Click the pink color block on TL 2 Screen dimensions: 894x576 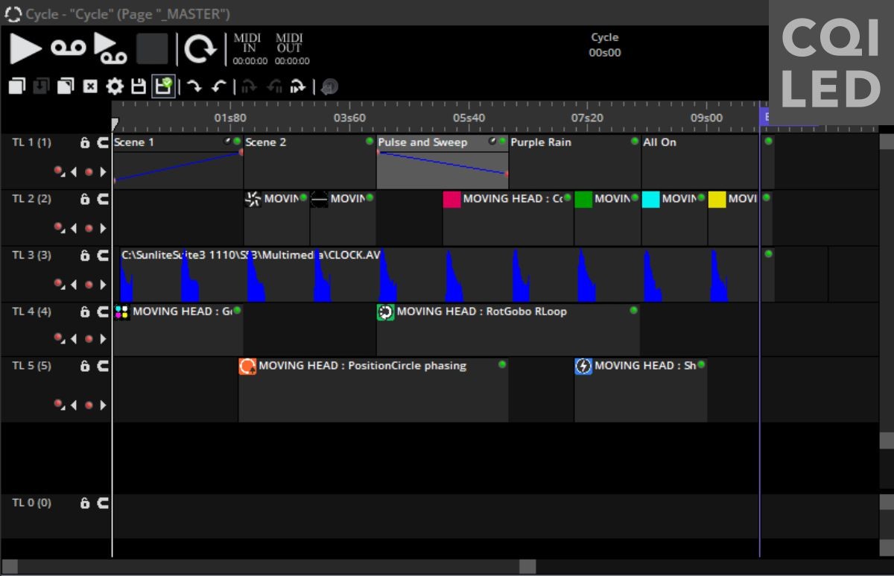tap(451, 200)
